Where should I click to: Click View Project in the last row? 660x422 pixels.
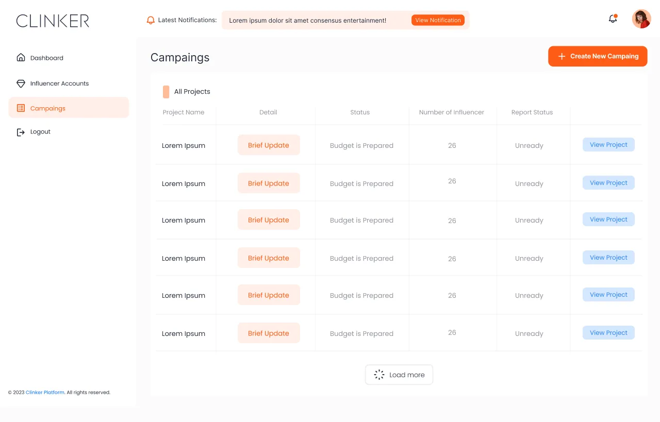pos(608,333)
